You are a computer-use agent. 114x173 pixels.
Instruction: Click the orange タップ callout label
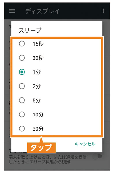(41, 148)
